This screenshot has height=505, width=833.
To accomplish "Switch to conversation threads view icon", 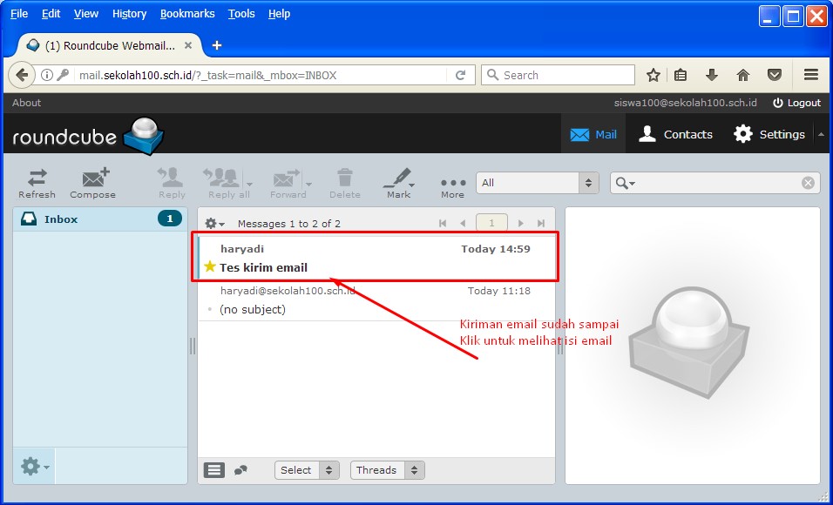I will coord(241,470).
